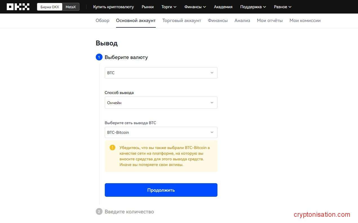Open the BTC currency dropdown
Screen dimensions: 358x223
(x=161, y=73)
